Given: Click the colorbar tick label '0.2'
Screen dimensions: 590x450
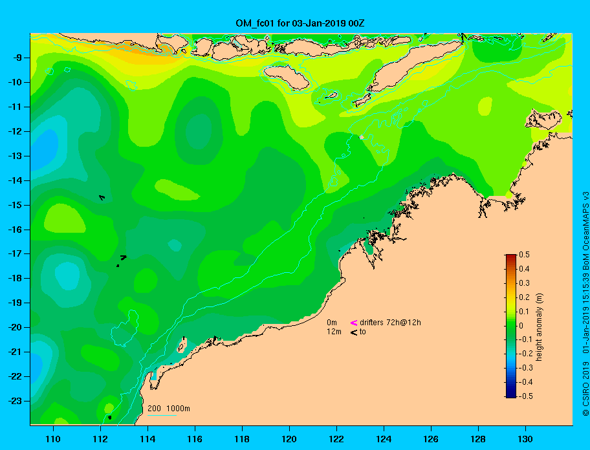Looking at the screenshot, I should click(x=524, y=297).
